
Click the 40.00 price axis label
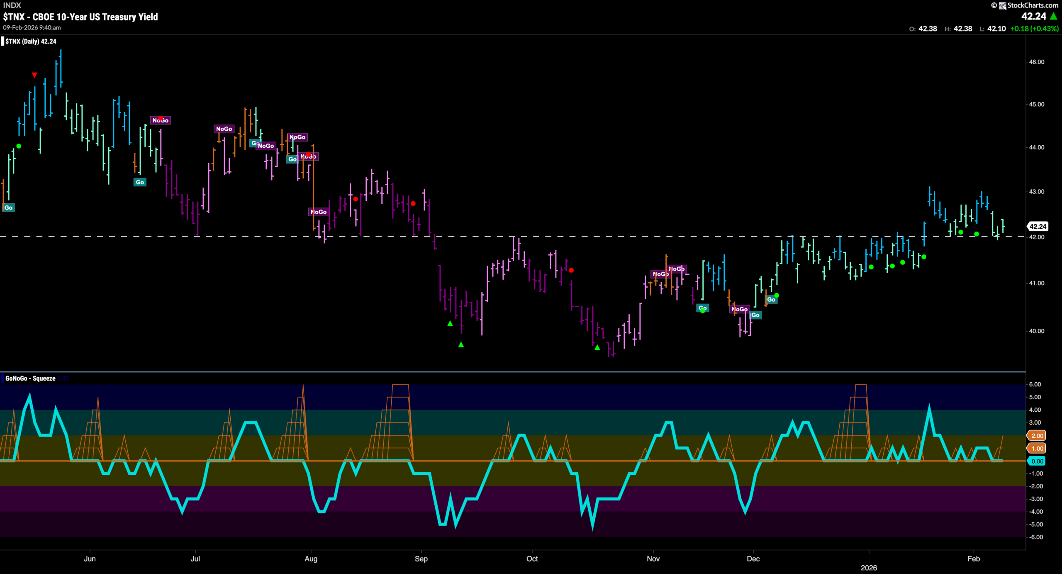pos(1037,331)
